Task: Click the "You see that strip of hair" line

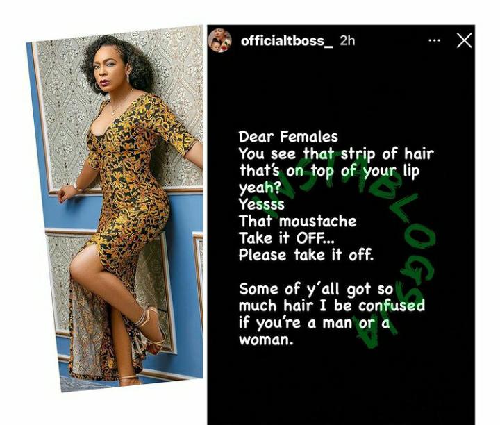Action: [336, 154]
